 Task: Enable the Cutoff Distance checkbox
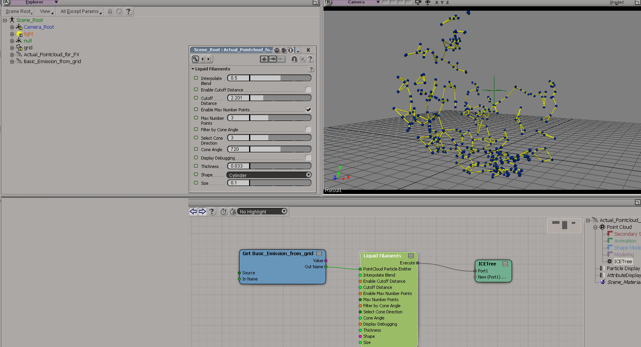[308, 90]
